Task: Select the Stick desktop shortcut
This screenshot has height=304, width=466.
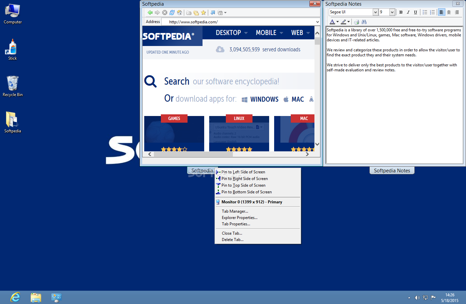Action: [13, 50]
